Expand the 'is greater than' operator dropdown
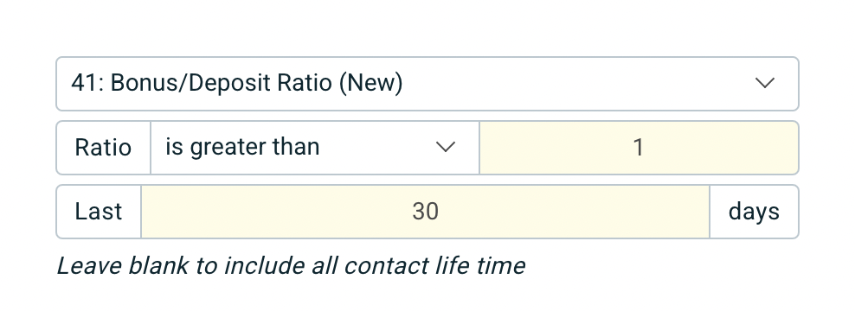The height and width of the screenshot is (311, 855). pos(315,148)
